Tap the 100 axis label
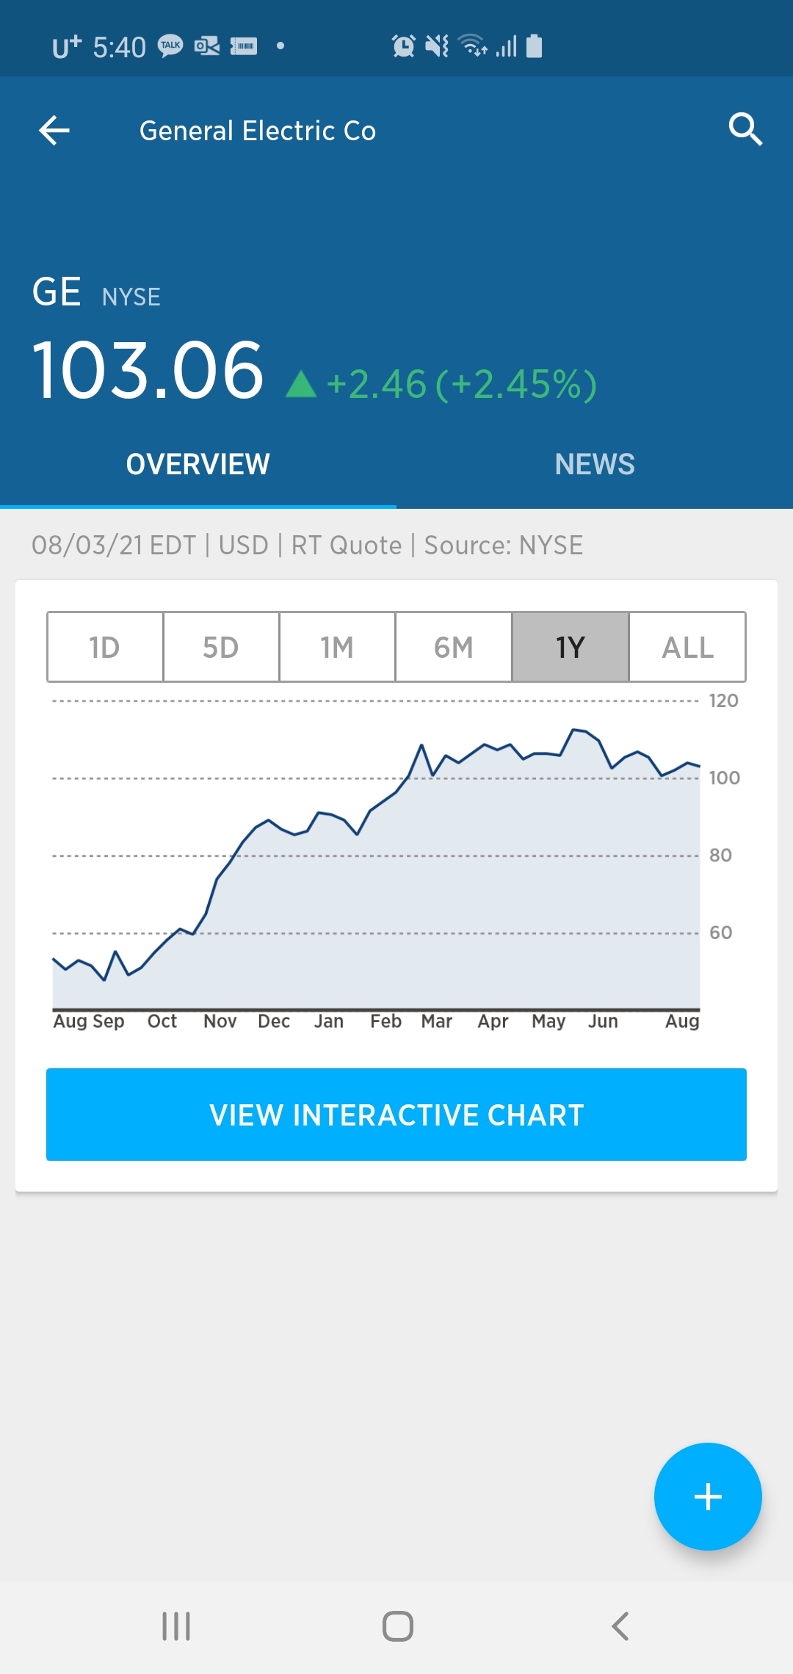Viewport: 793px width, 1674px height. (724, 778)
